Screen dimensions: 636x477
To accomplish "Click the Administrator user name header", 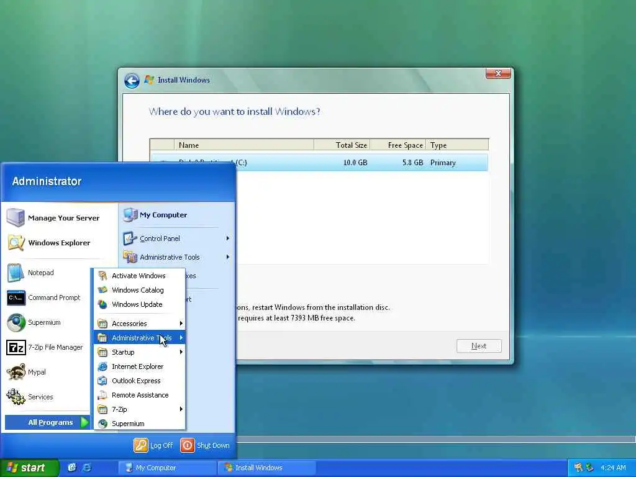I will tap(47, 181).
